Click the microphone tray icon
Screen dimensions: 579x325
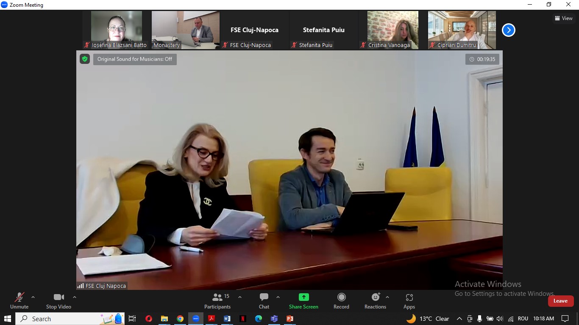pos(479,319)
